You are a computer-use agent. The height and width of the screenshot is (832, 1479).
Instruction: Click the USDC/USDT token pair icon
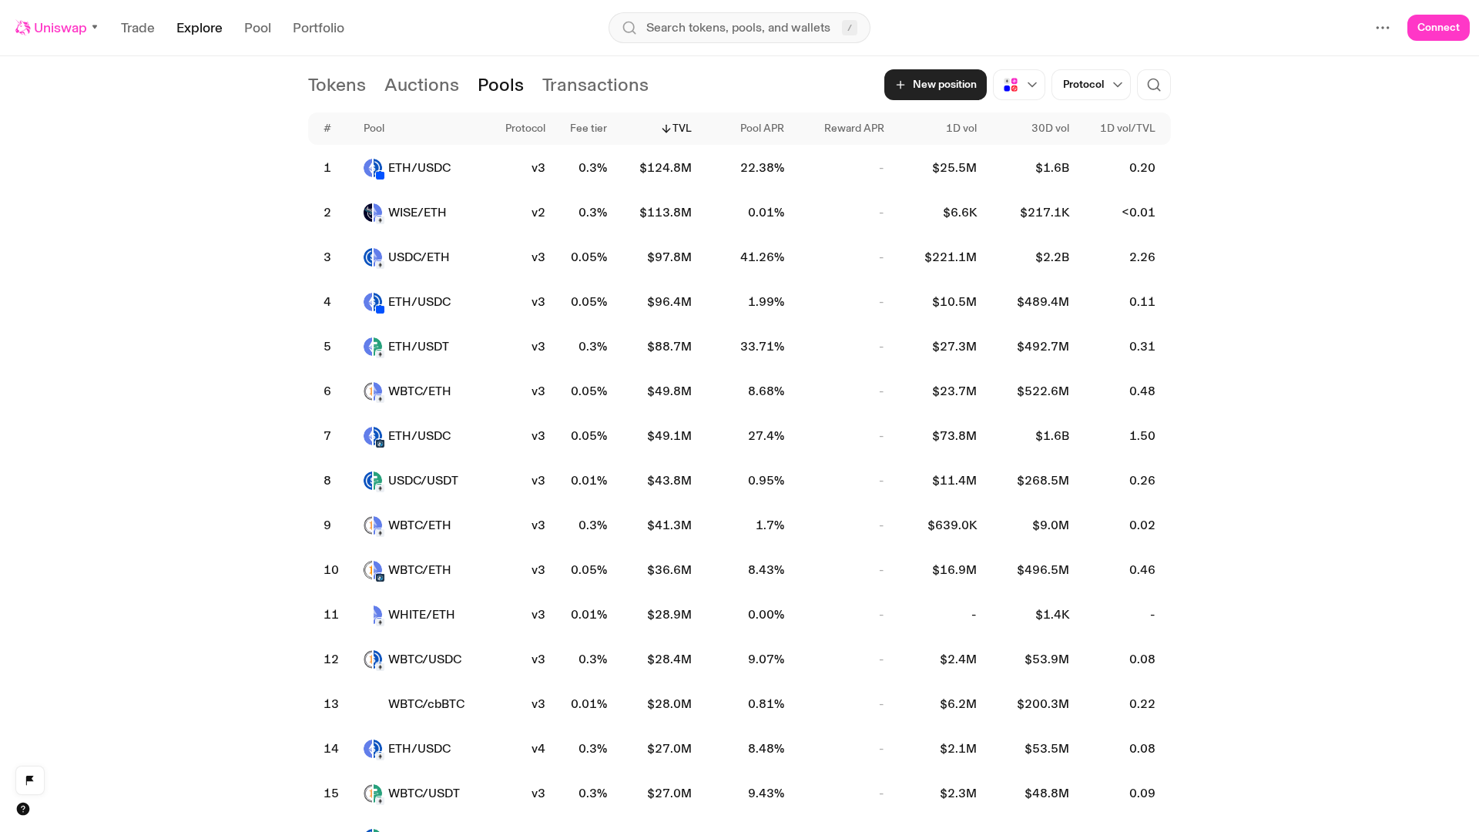373,481
